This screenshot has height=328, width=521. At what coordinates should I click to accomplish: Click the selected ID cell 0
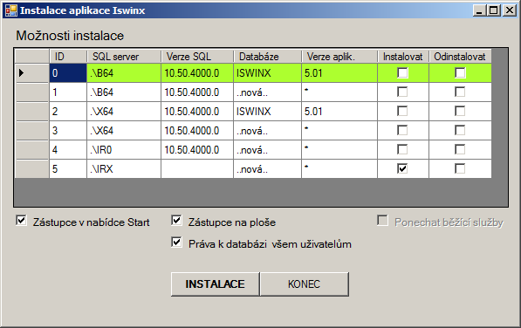coord(68,72)
